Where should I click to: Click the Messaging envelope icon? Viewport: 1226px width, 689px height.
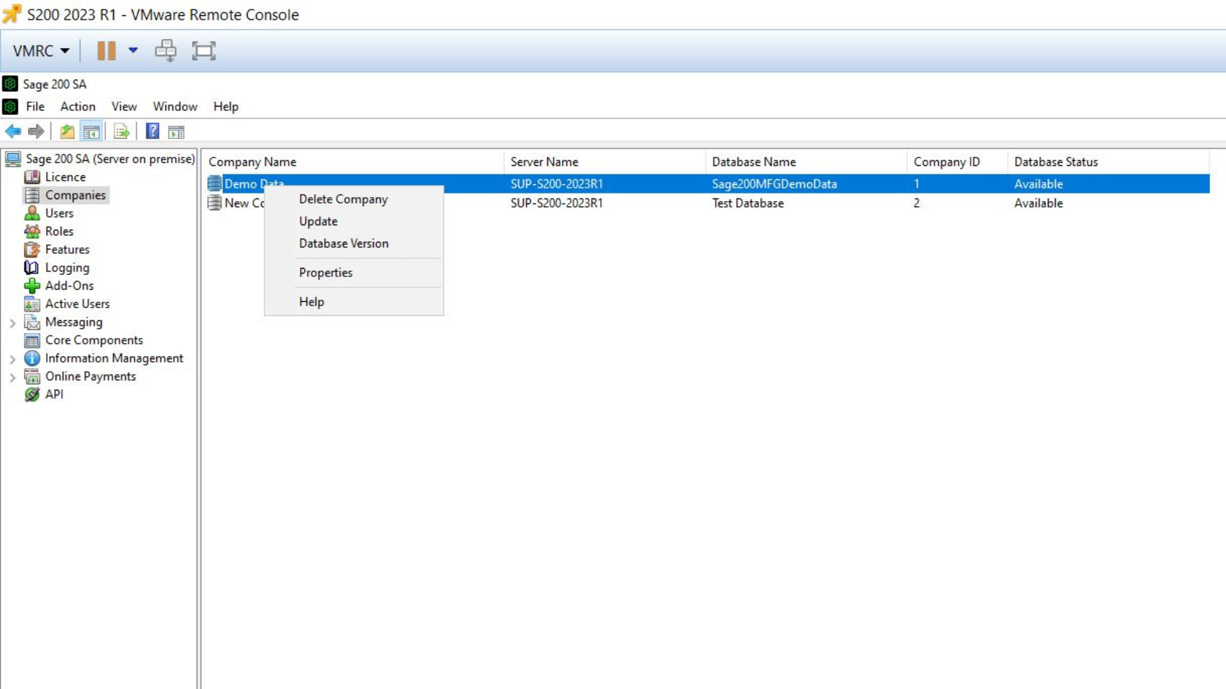(32, 322)
